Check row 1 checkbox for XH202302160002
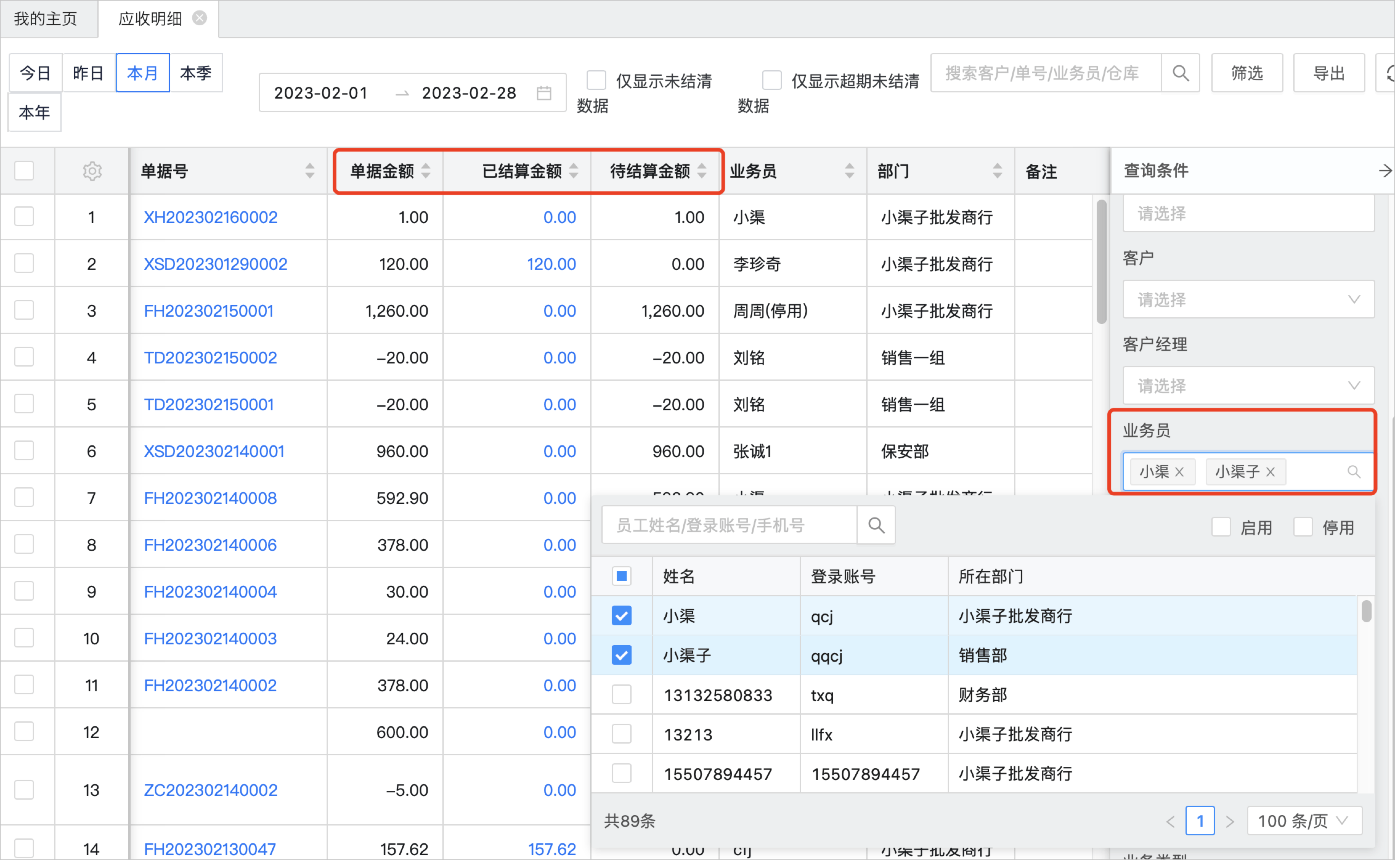Screen dimensions: 1395x860 click(24, 217)
